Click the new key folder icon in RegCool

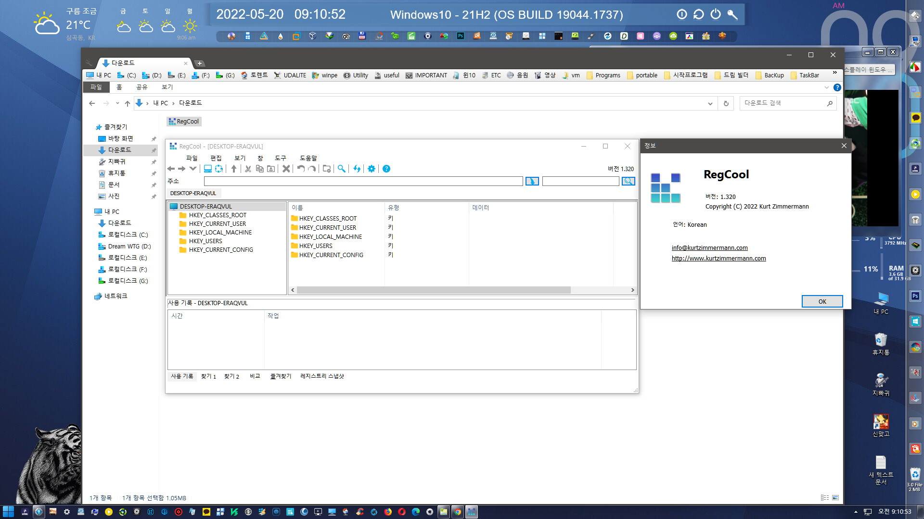click(x=327, y=169)
